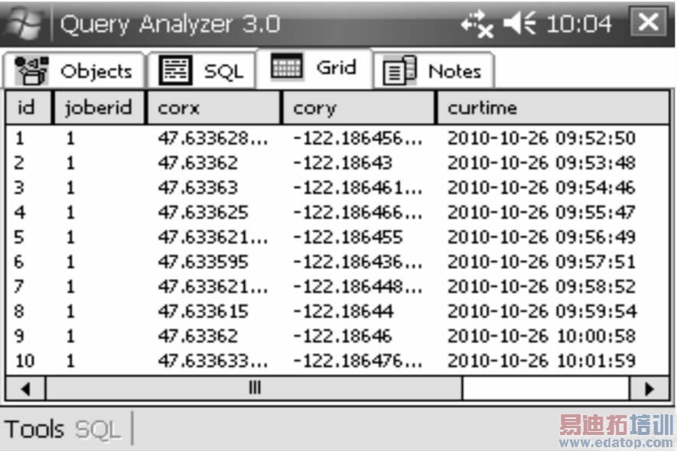Image resolution: width=677 pixels, height=451 pixels.
Task: Select cory cell -122.18646
Action: (x=343, y=336)
